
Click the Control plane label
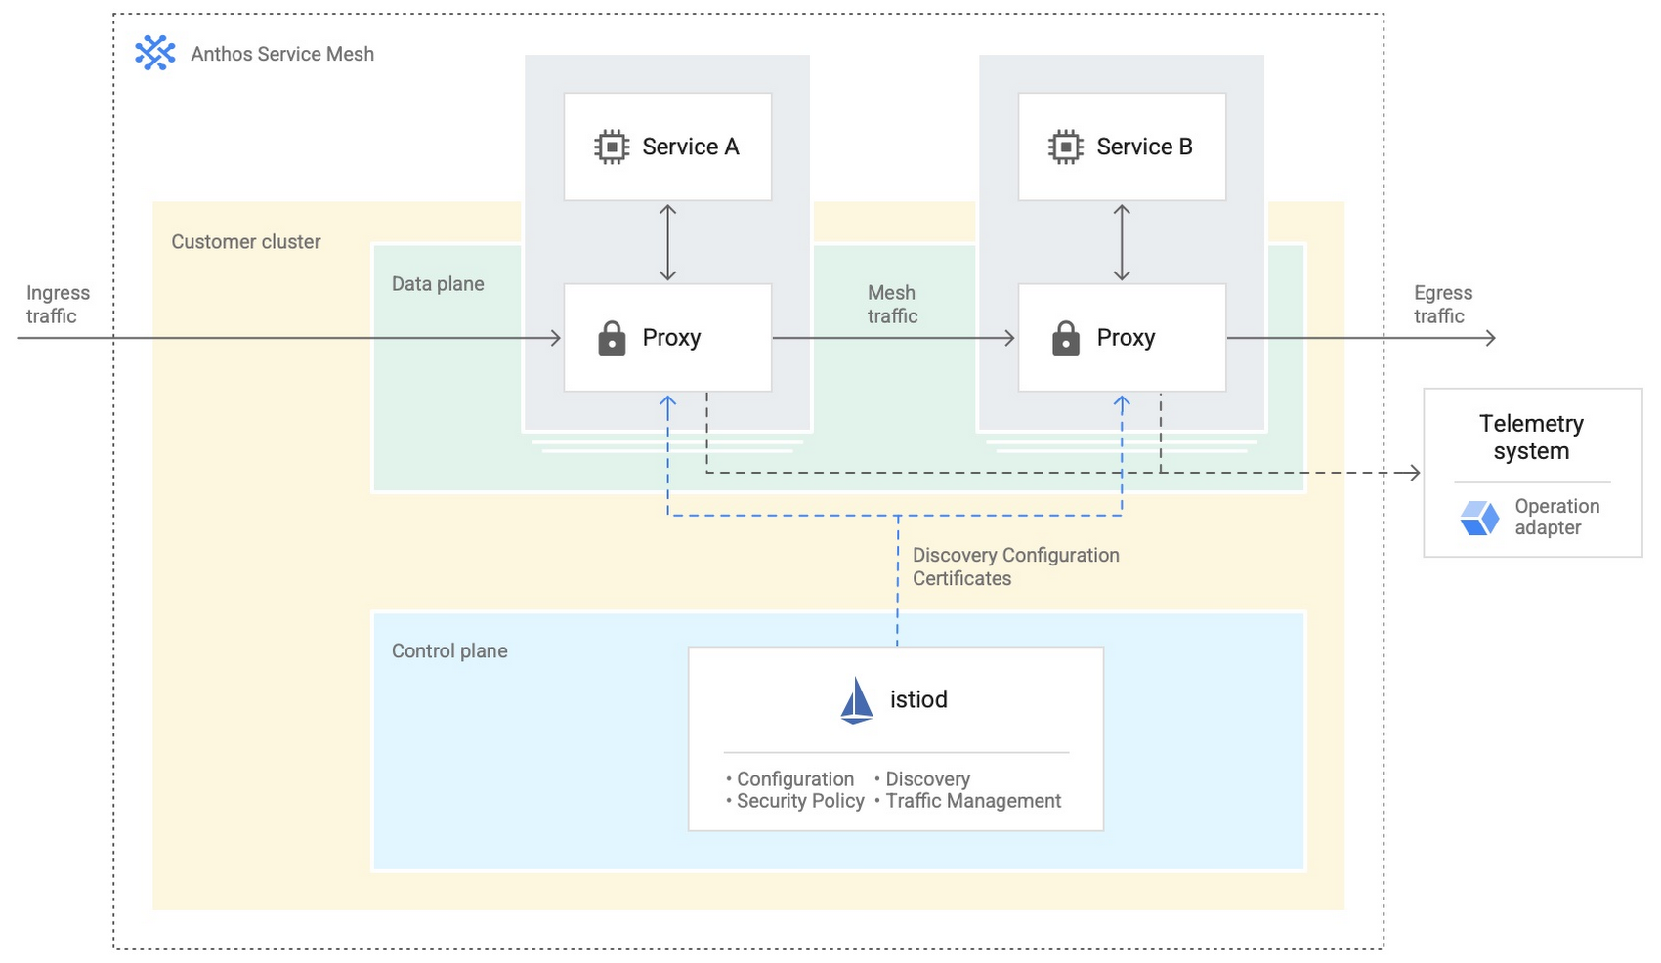click(x=449, y=650)
